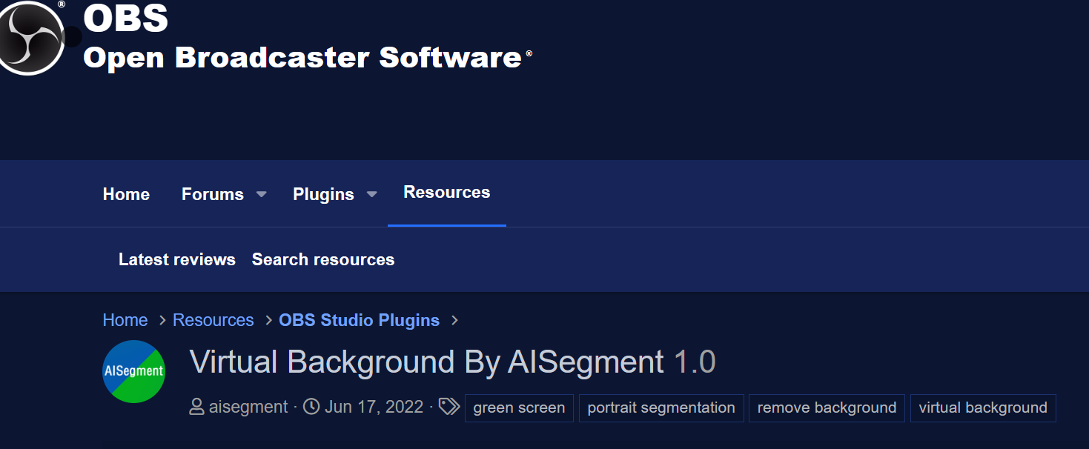This screenshot has height=449, width=1089.
Task: Select the green screen tag
Action: coord(519,408)
